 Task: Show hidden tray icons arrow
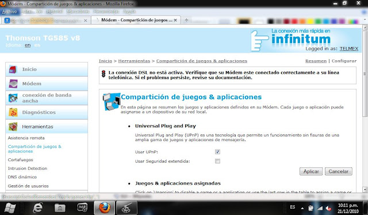click(x=302, y=208)
